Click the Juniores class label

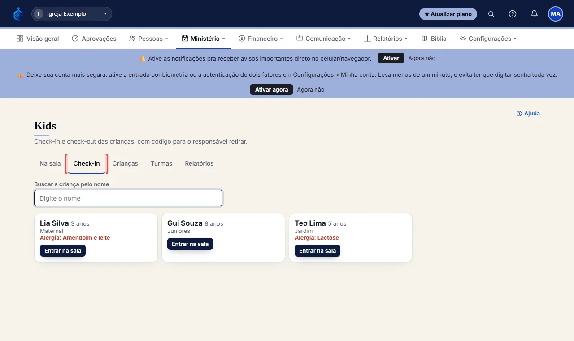coord(178,231)
